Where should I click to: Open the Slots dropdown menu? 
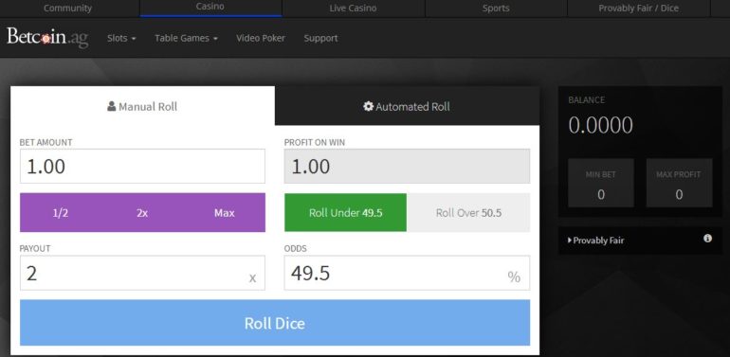[121, 38]
